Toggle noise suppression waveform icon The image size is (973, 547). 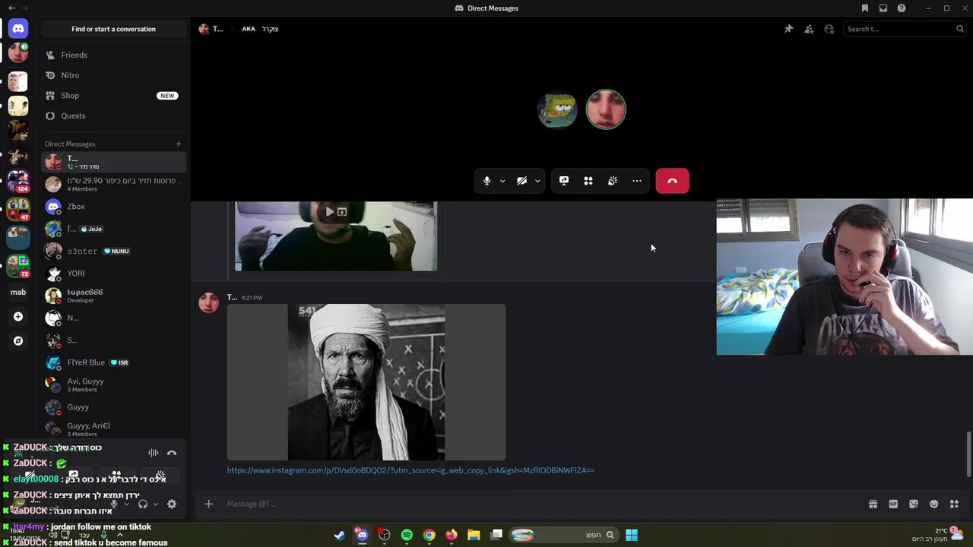click(x=154, y=453)
